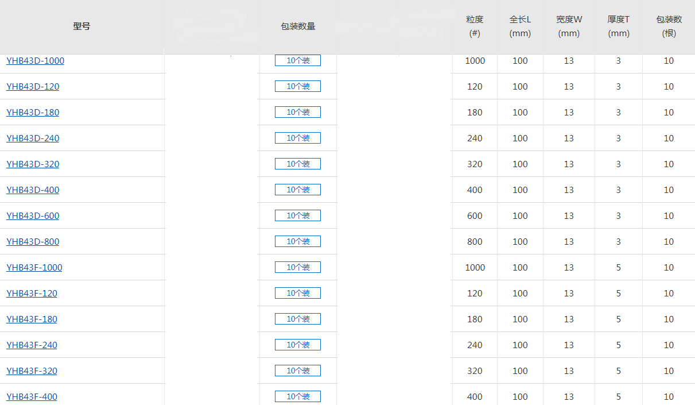The height and width of the screenshot is (405, 695).
Task: Click length value 100 in YHB43D-320 row
Action: click(520, 164)
